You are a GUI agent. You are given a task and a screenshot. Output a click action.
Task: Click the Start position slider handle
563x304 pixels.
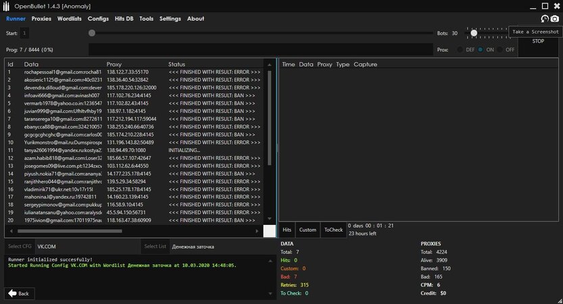(x=92, y=33)
